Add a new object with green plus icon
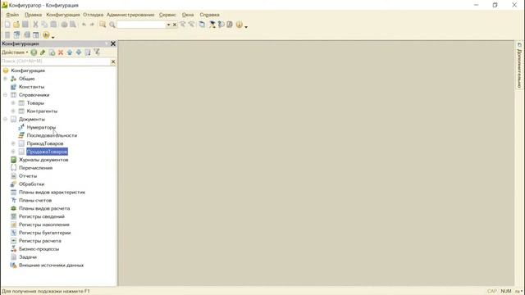 tap(34, 52)
